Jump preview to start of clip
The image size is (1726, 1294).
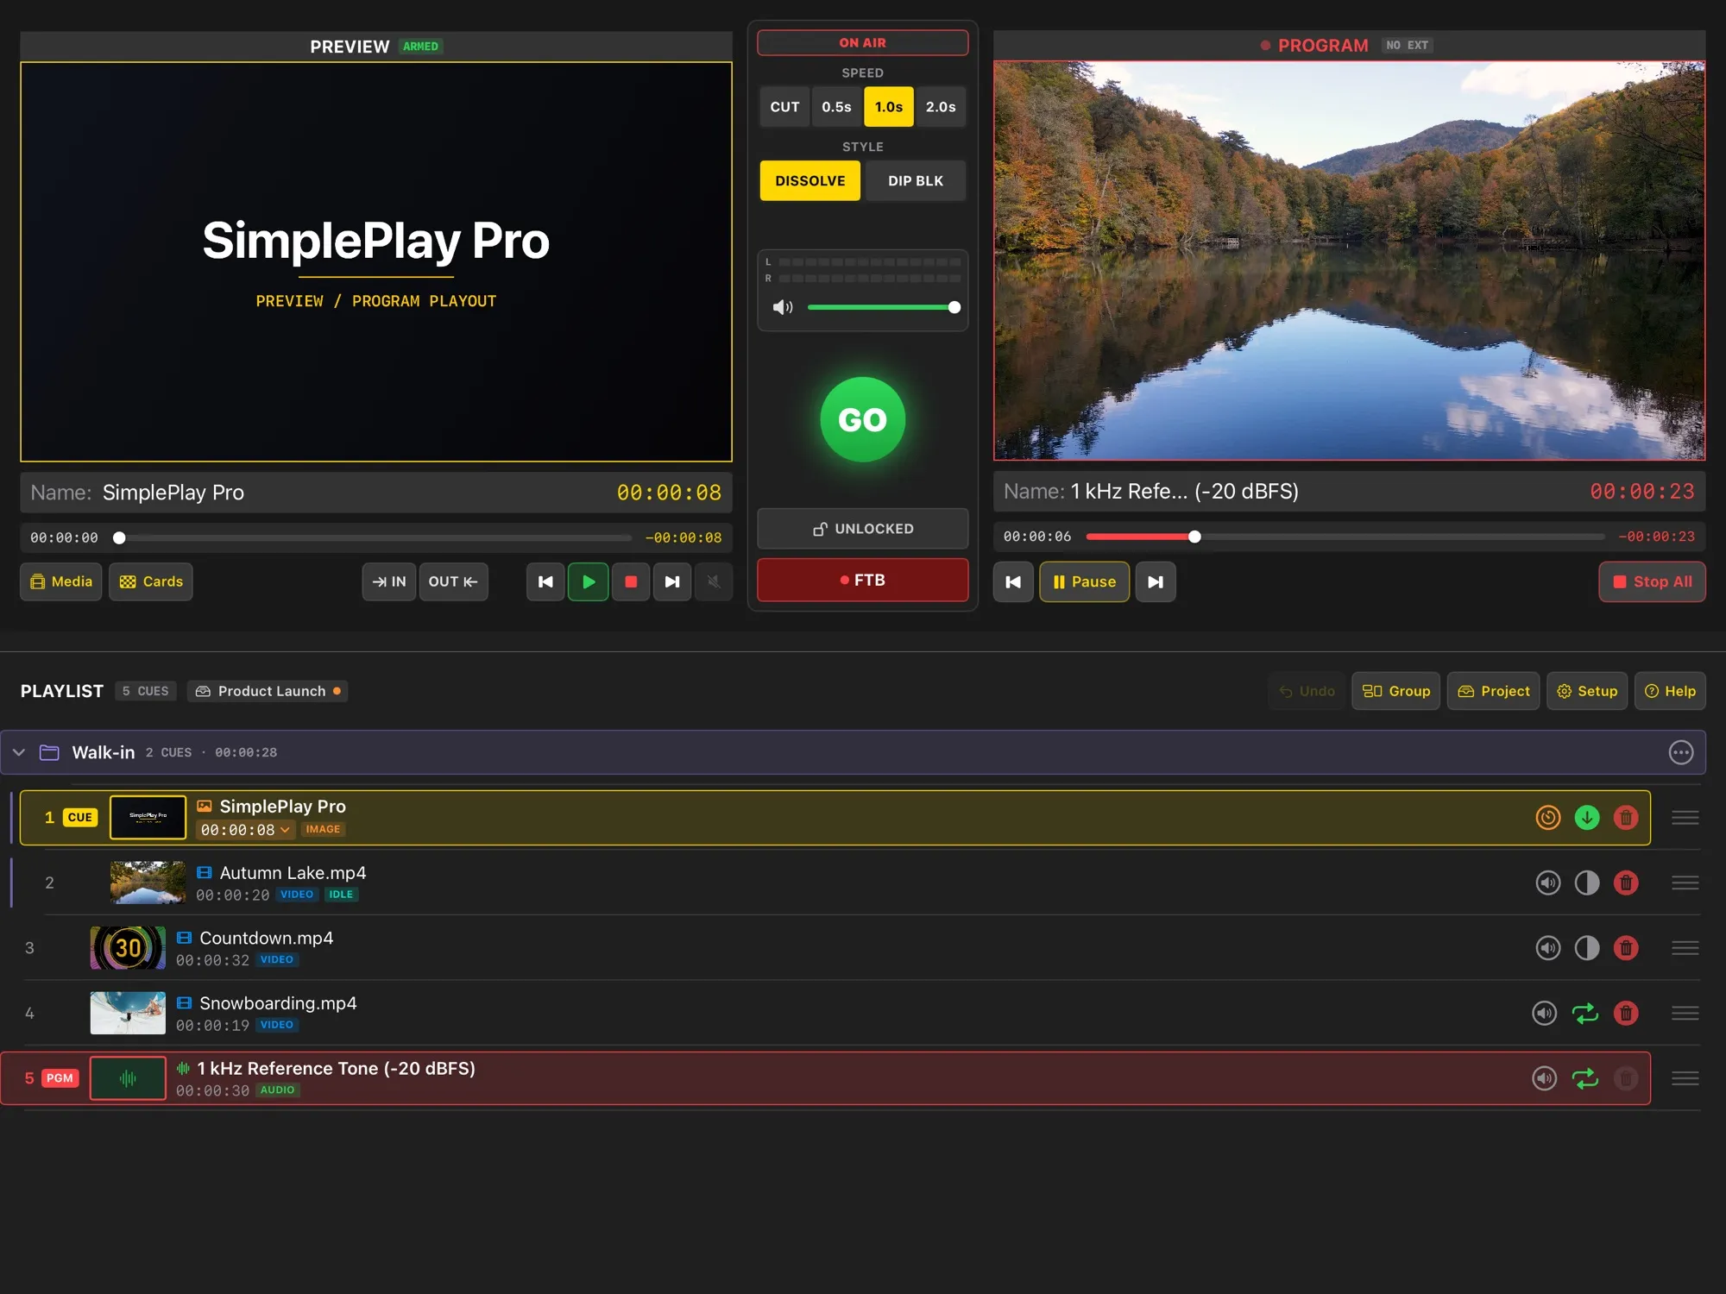pyautogui.click(x=545, y=581)
